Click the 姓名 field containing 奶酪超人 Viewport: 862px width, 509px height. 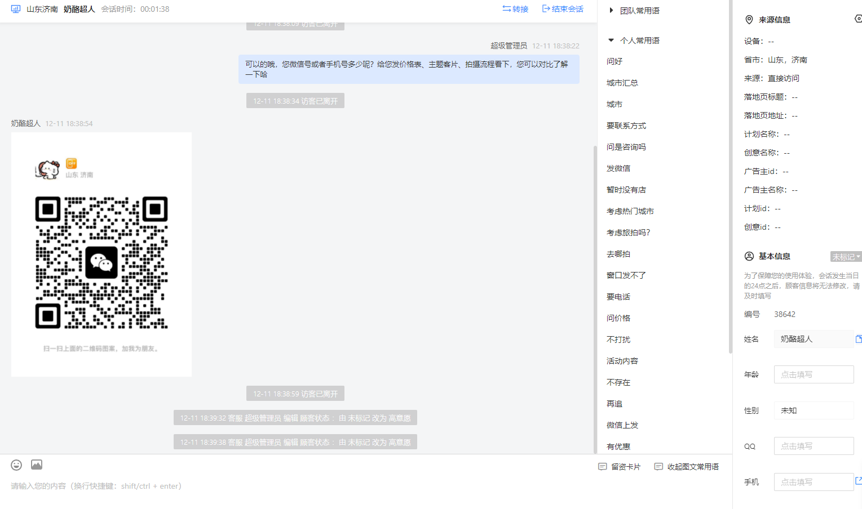pyautogui.click(x=814, y=339)
